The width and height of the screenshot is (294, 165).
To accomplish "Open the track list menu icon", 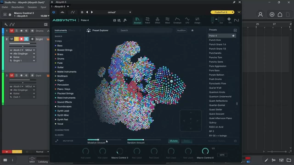I will pos(45,24).
